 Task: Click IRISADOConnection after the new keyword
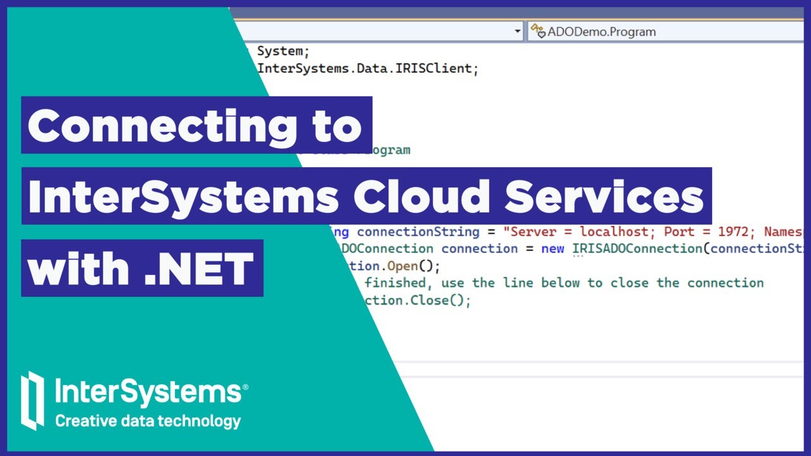637,248
